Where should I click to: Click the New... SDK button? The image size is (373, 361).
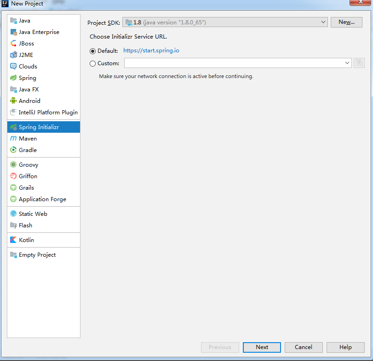coord(346,22)
